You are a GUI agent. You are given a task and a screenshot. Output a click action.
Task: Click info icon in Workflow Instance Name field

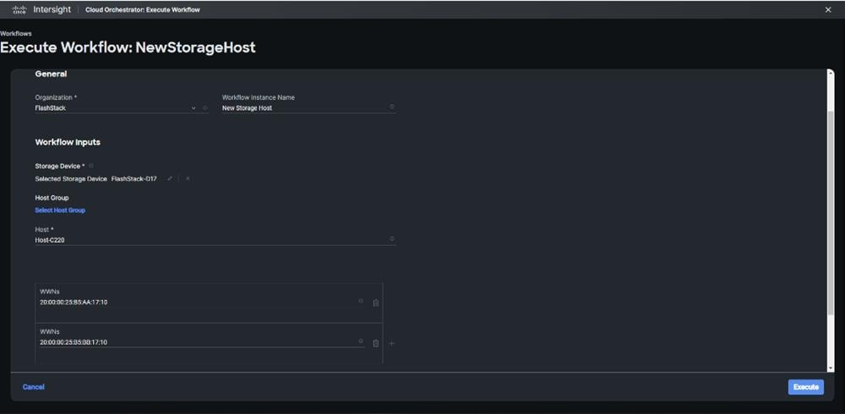pos(392,107)
